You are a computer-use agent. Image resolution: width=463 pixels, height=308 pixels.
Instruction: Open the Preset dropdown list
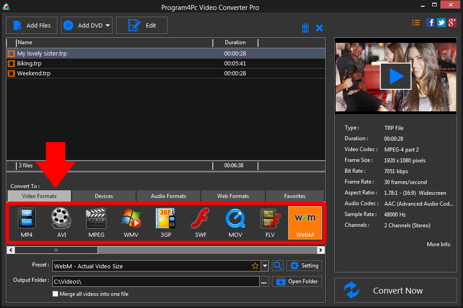pos(265,266)
